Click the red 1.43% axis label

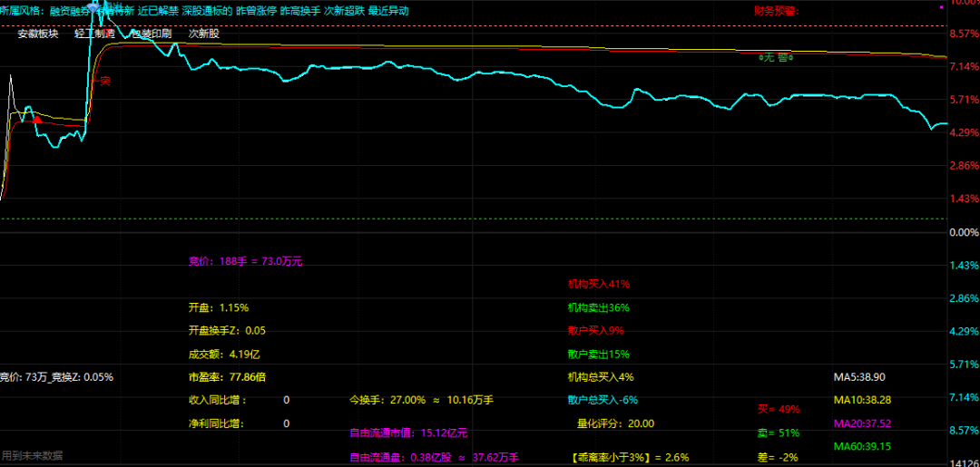pos(963,199)
